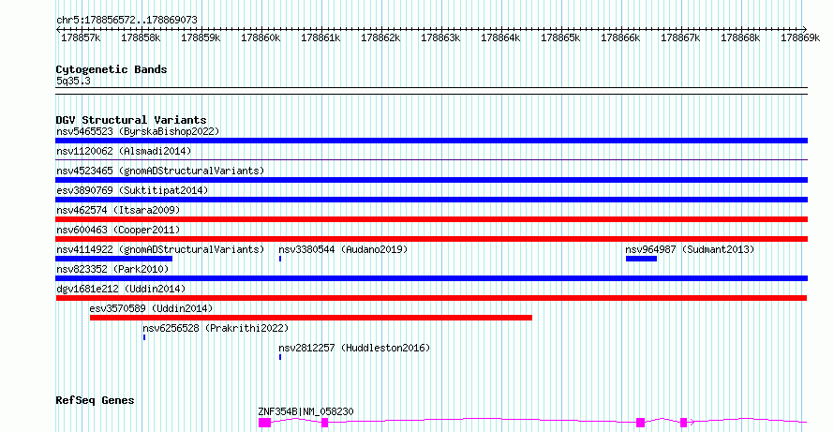
Task: Open the nsv3380544 (Audano2019) variant label
Action: [x=343, y=249]
